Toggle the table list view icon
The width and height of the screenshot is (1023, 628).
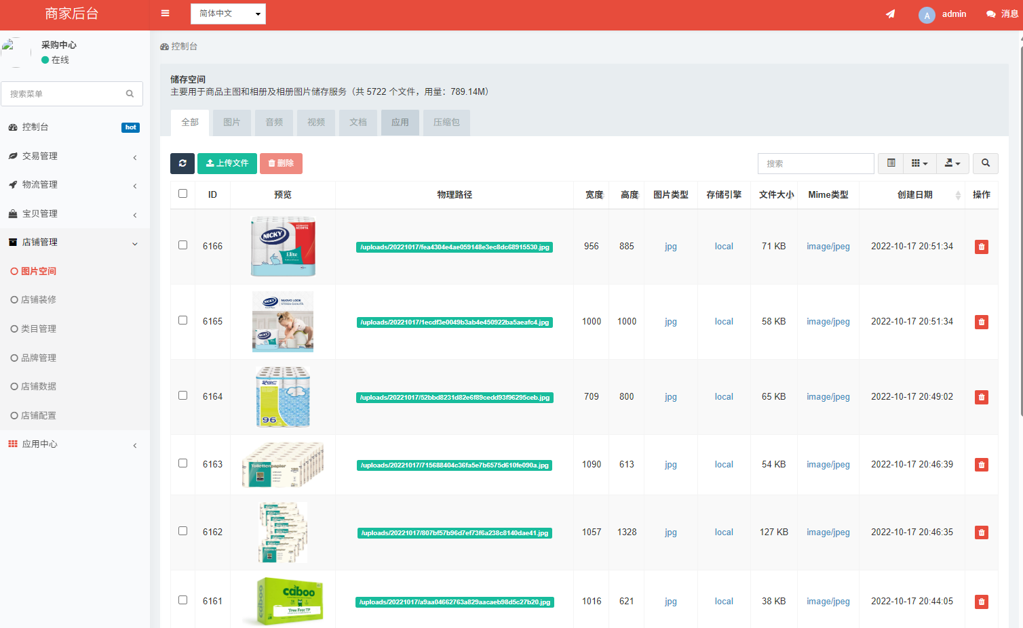pyautogui.click(x=891, y=163)
